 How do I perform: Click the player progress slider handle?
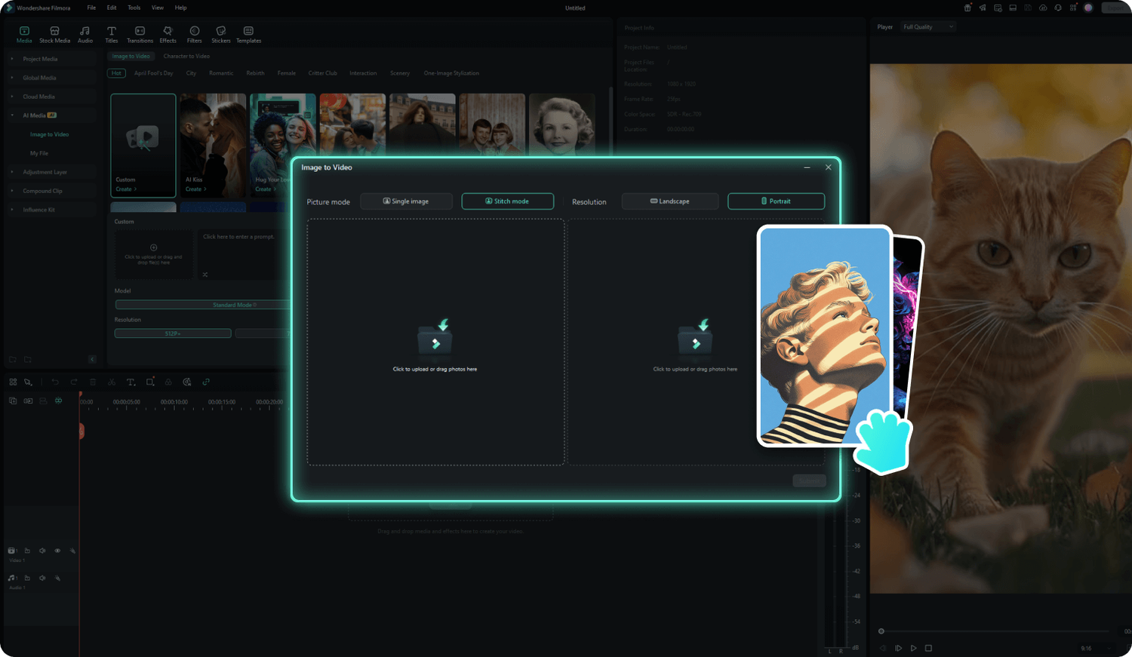[881, 631]
